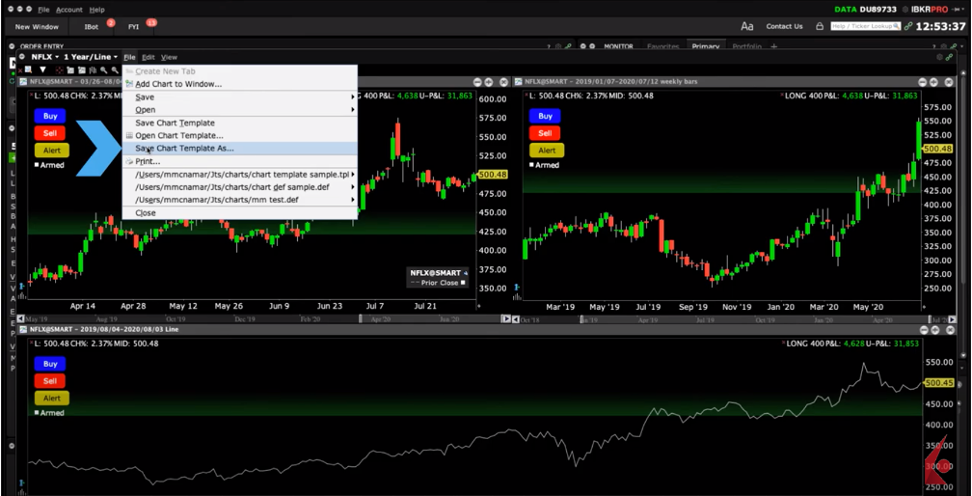Screen dimensions: 972x496
Task: Click the plus icon to add monitor tab
Action: point(772,46)
